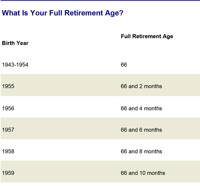Click the word 'Year' in Birth Year header
Viewport: 200px width, 186px height.
(x=22, y=43)
